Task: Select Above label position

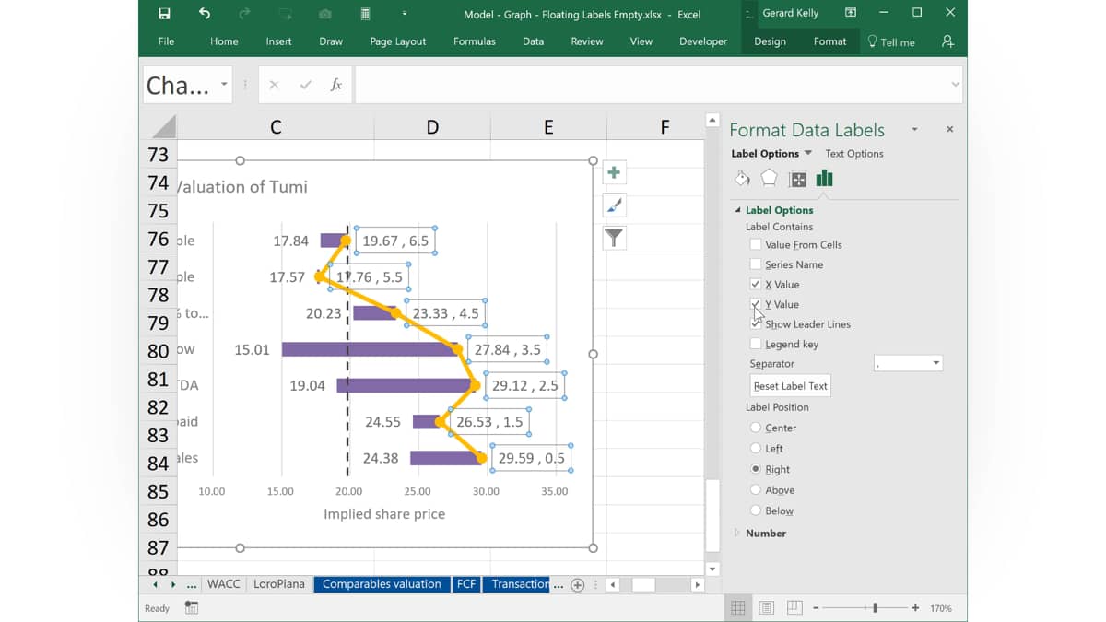Action: [x=756, y=490]
